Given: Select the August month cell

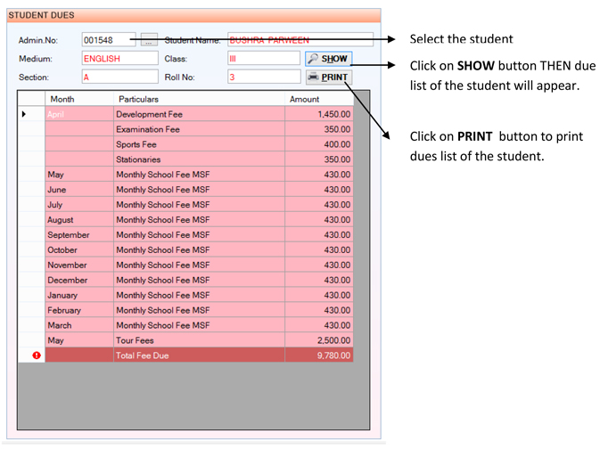Looking at the screenshot, I should point(79,220).
